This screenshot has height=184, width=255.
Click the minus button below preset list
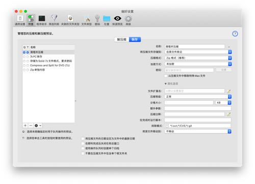pyautogui.click(x=31, y=125)
